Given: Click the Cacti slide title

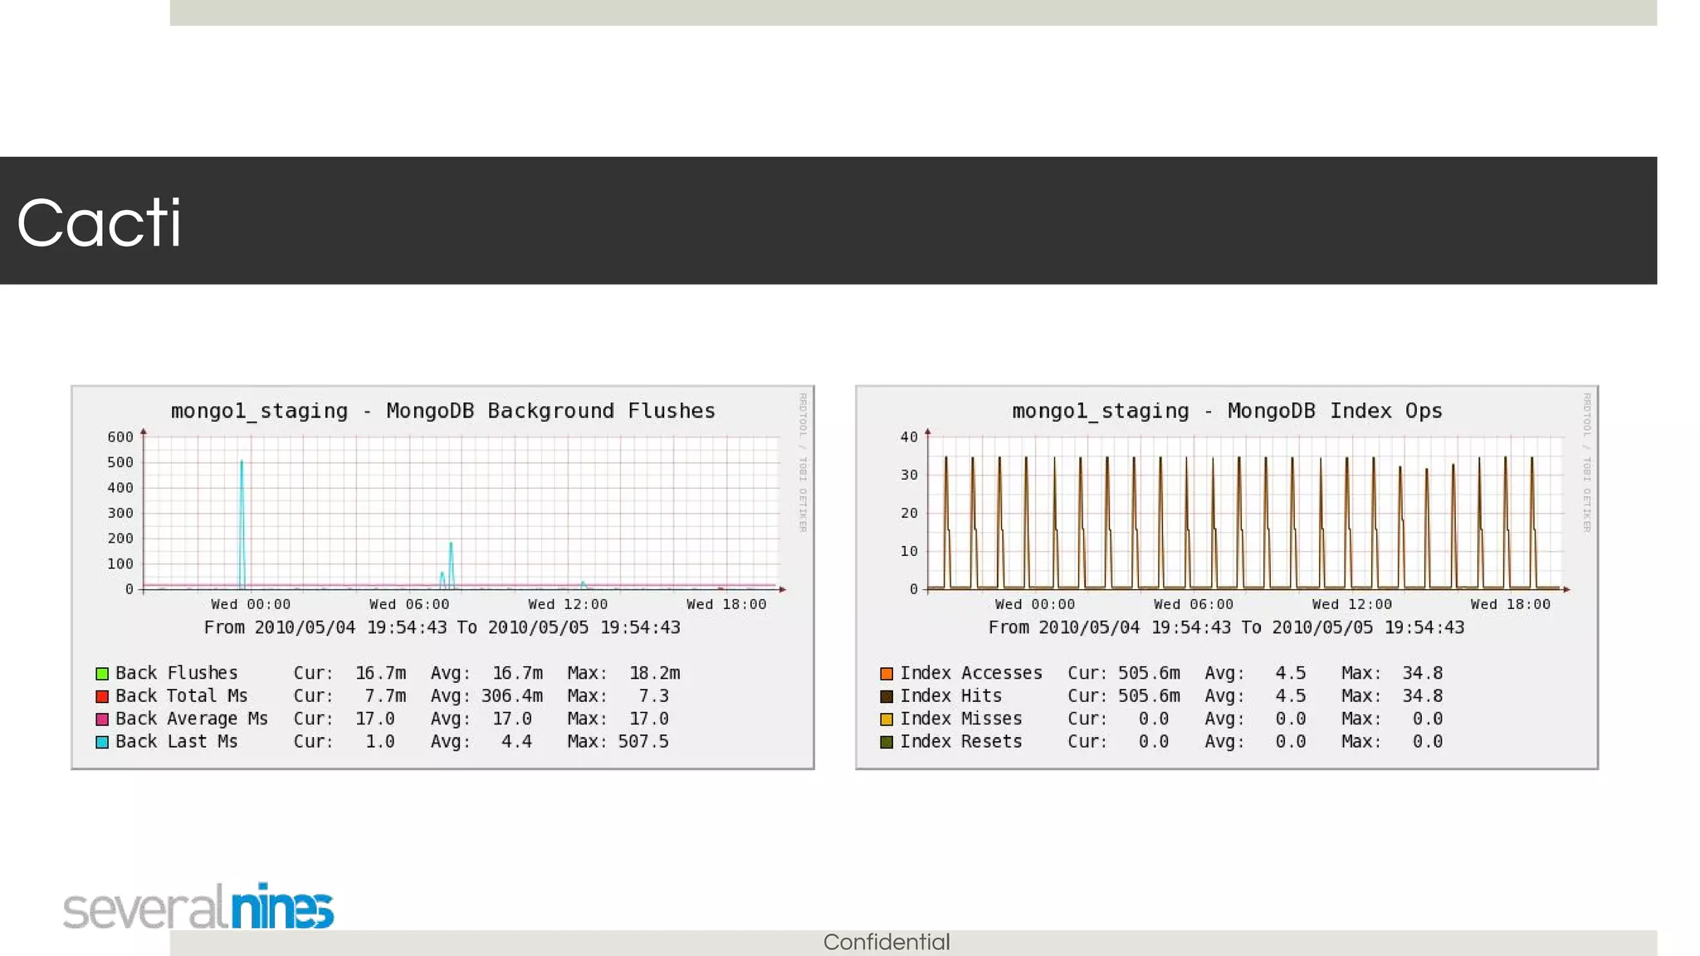Looking at the screenshot, I should (x=99, y=222).
